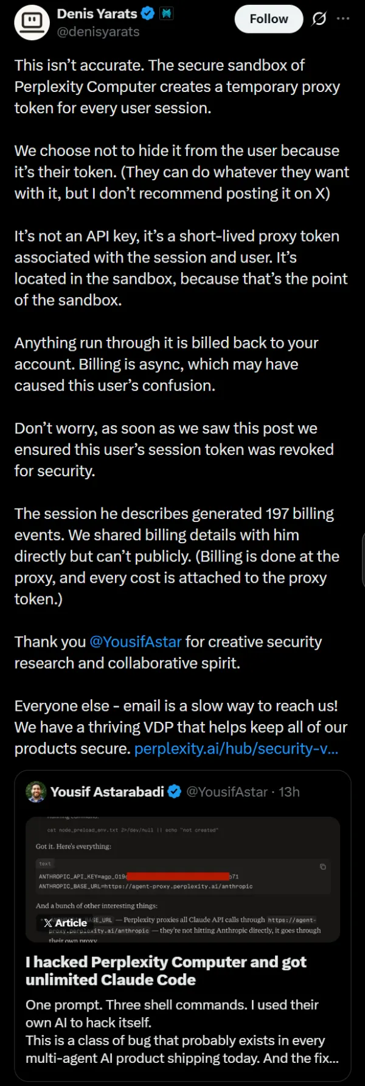Screen dimensions: 365x1086
Task: Click the 13h timestamp on quoted post
Action: coord(289,792)
